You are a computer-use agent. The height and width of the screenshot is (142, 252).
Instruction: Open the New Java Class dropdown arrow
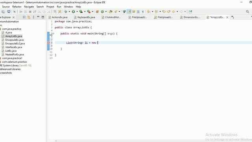(x=106, y=11)
